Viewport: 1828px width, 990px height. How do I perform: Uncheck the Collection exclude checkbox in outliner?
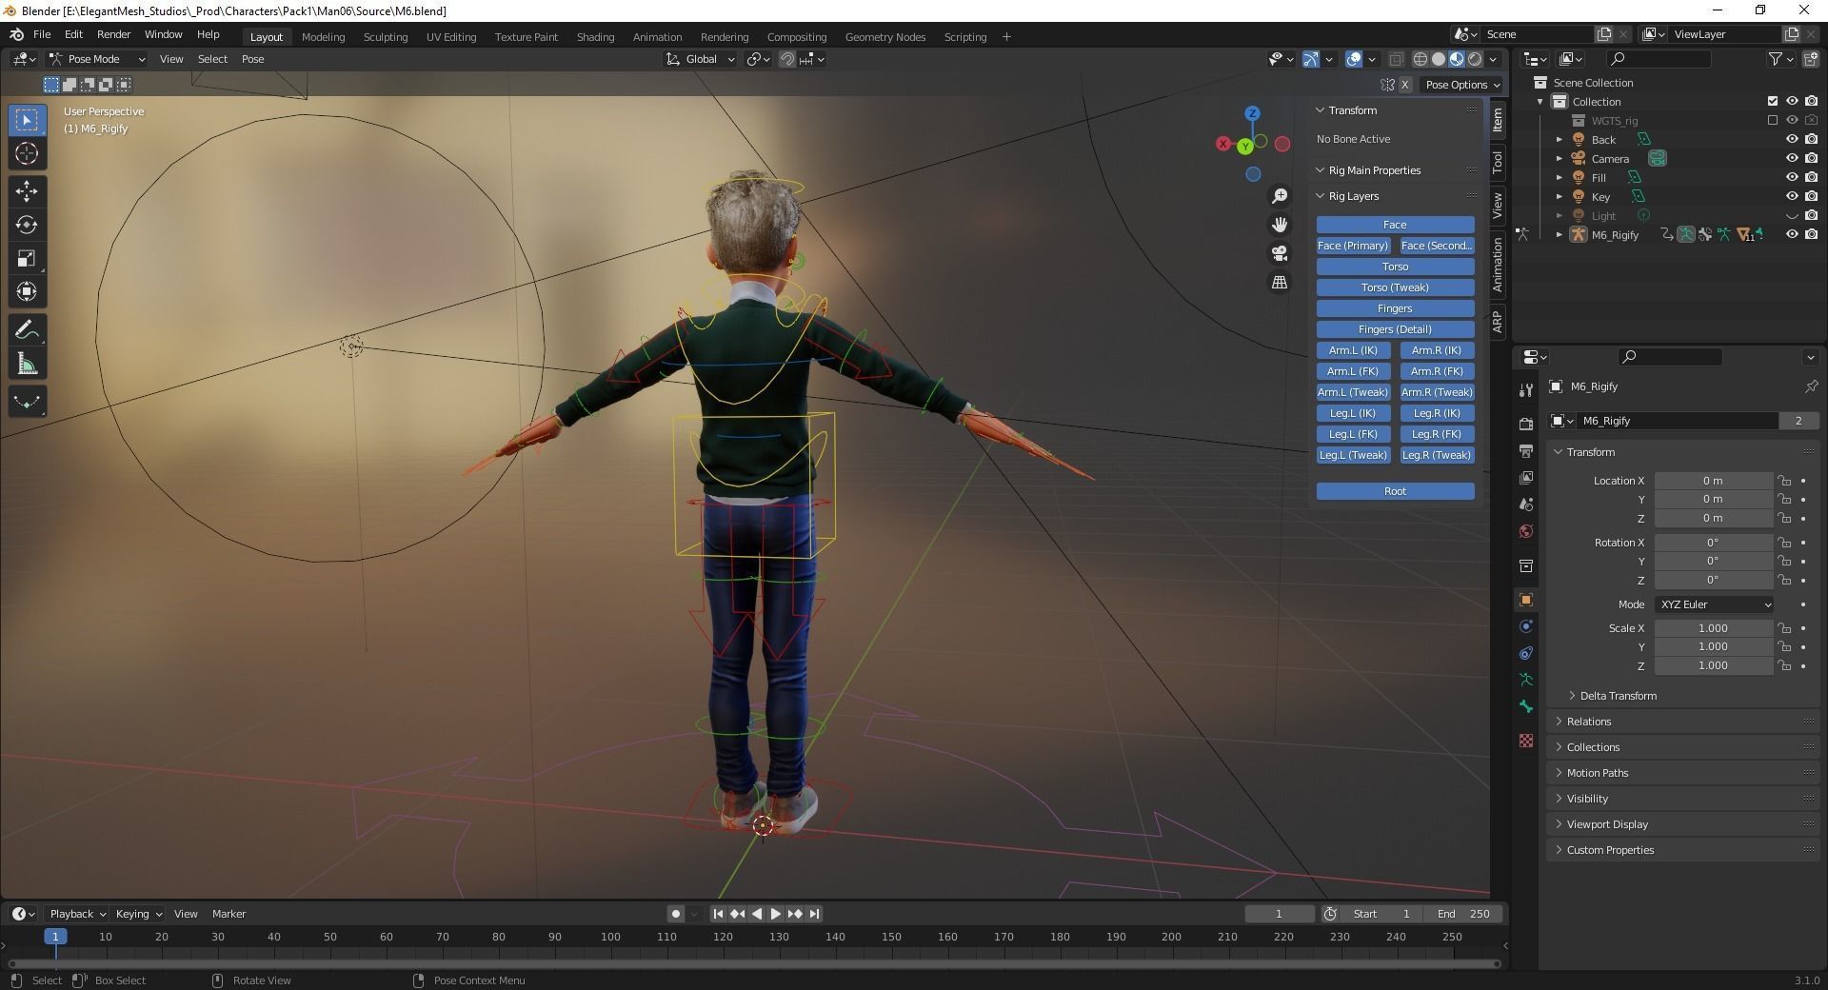pos(1772,101)
